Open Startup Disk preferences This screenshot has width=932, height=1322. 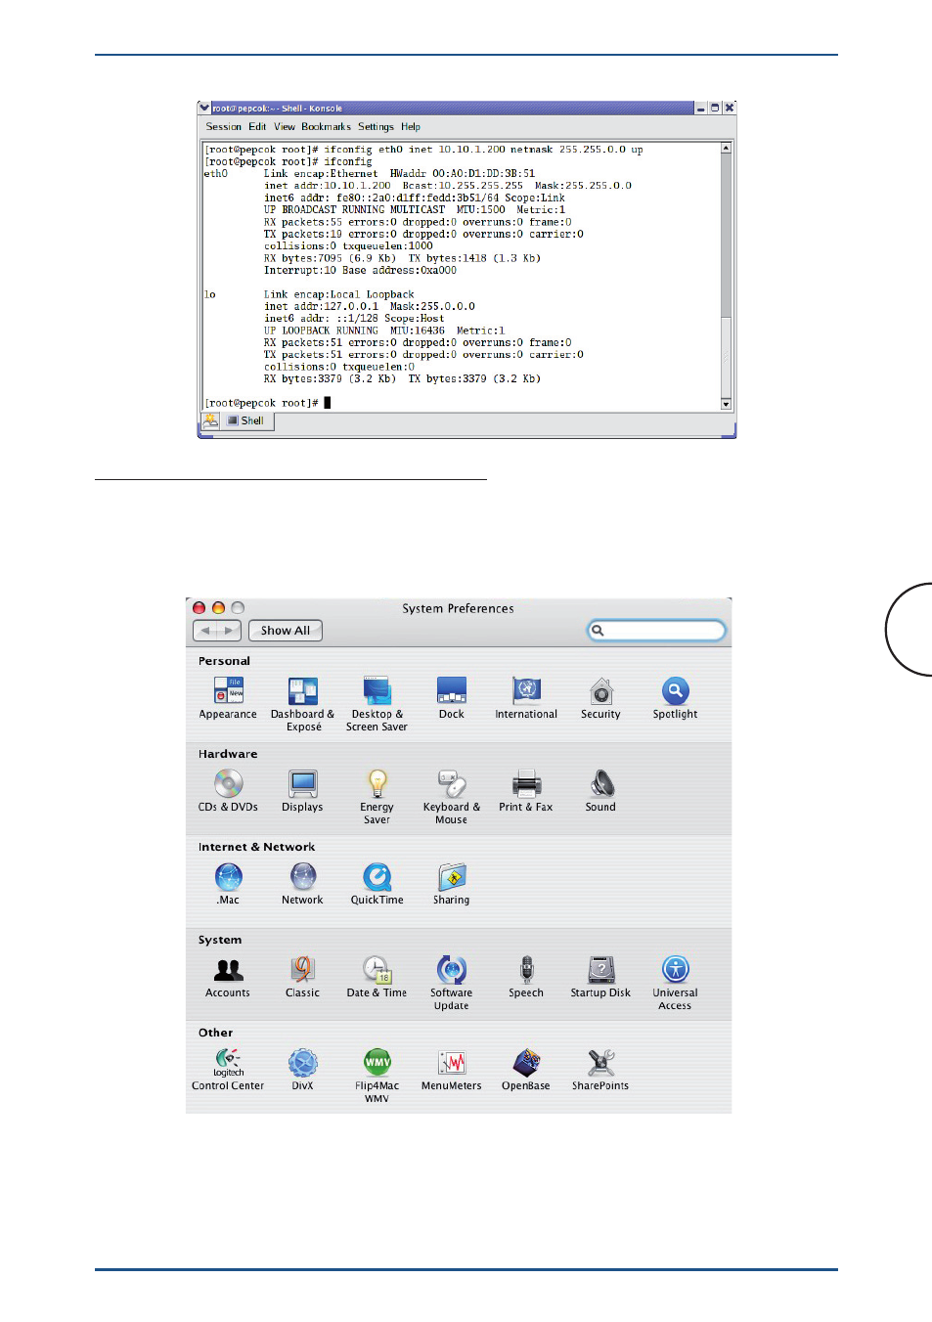600,977
